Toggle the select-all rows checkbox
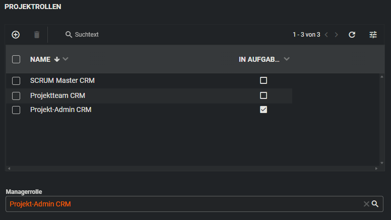Viewport: 391px width, 220px height. [16, 59]
